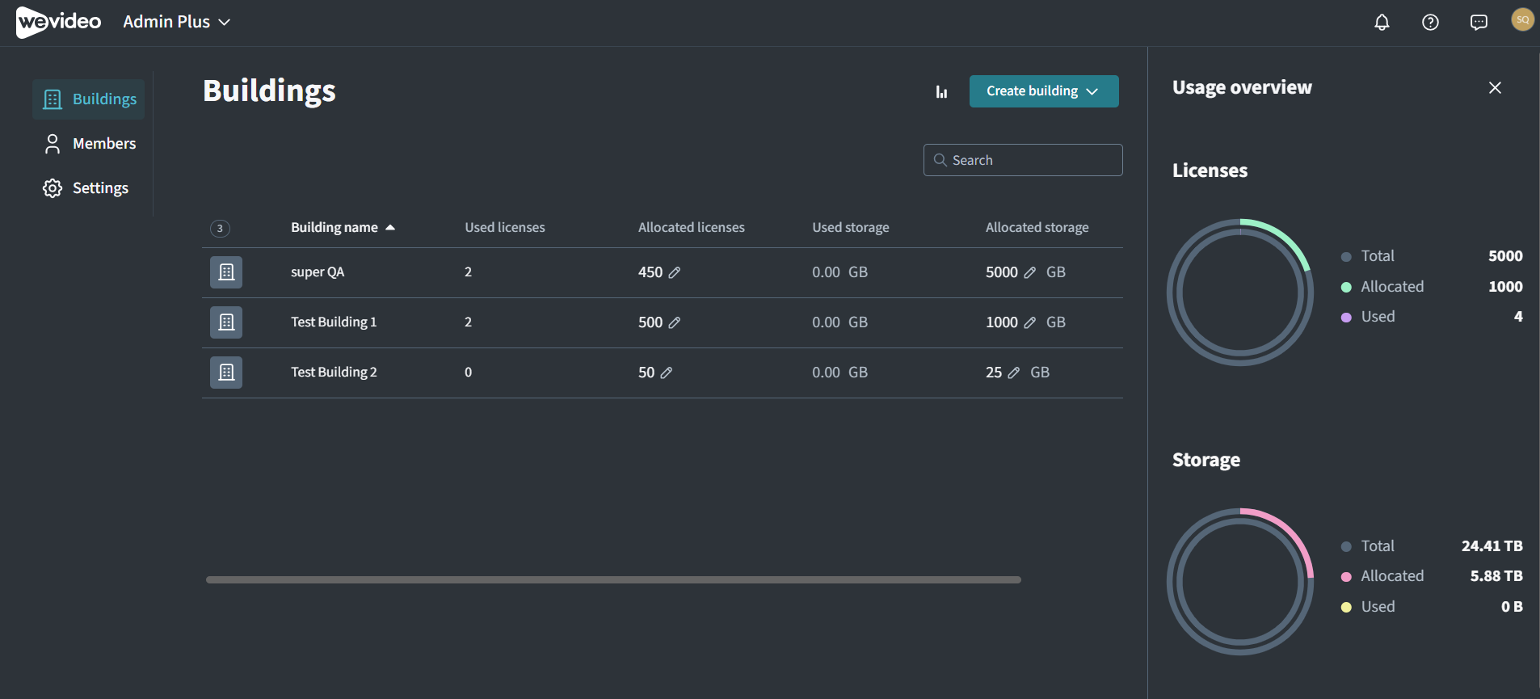Edit Test Building 2 allocated storage 25
This screenshot has height=699, width=1540.
1014,373
